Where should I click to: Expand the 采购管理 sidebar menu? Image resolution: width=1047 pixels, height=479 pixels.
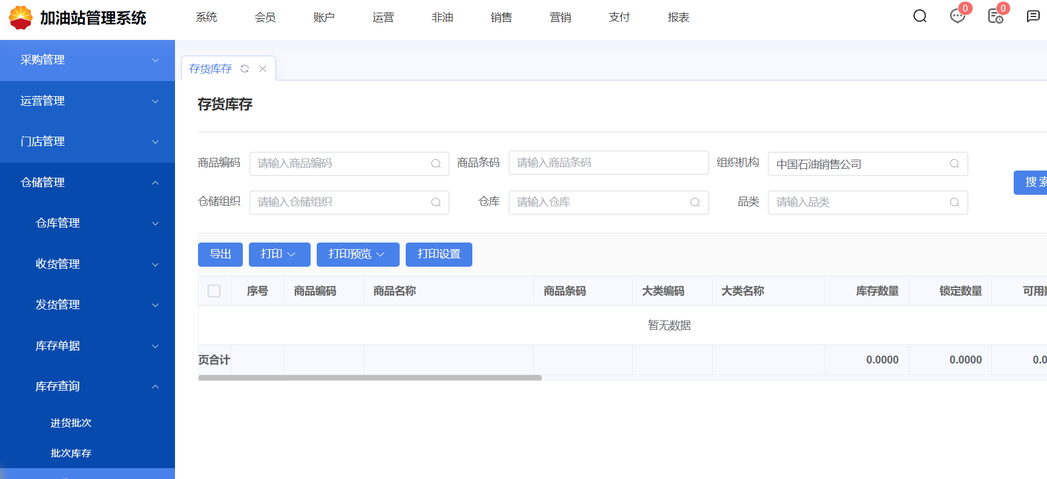87,60
